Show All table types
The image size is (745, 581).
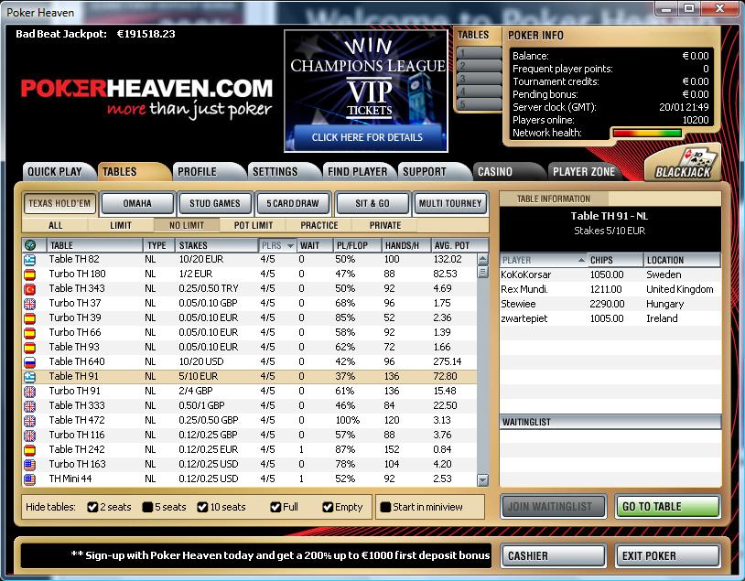pos(56,225)
